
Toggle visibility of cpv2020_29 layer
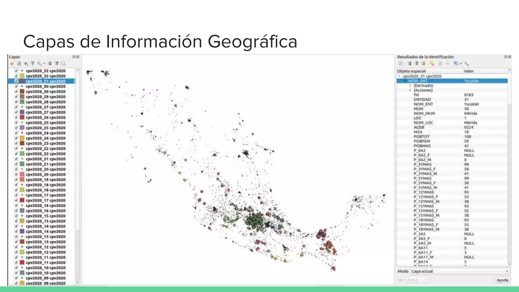pyautogui.click(x=16, y=97)
